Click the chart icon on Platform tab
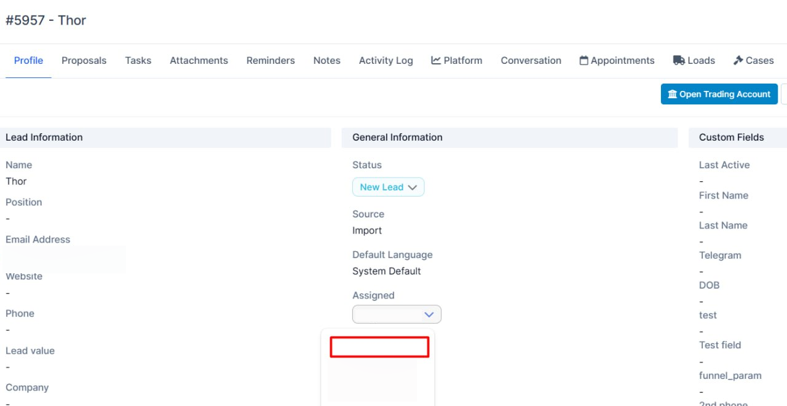Screen dimensions: 787x406 pyautogui.click(x=436, y=60)
